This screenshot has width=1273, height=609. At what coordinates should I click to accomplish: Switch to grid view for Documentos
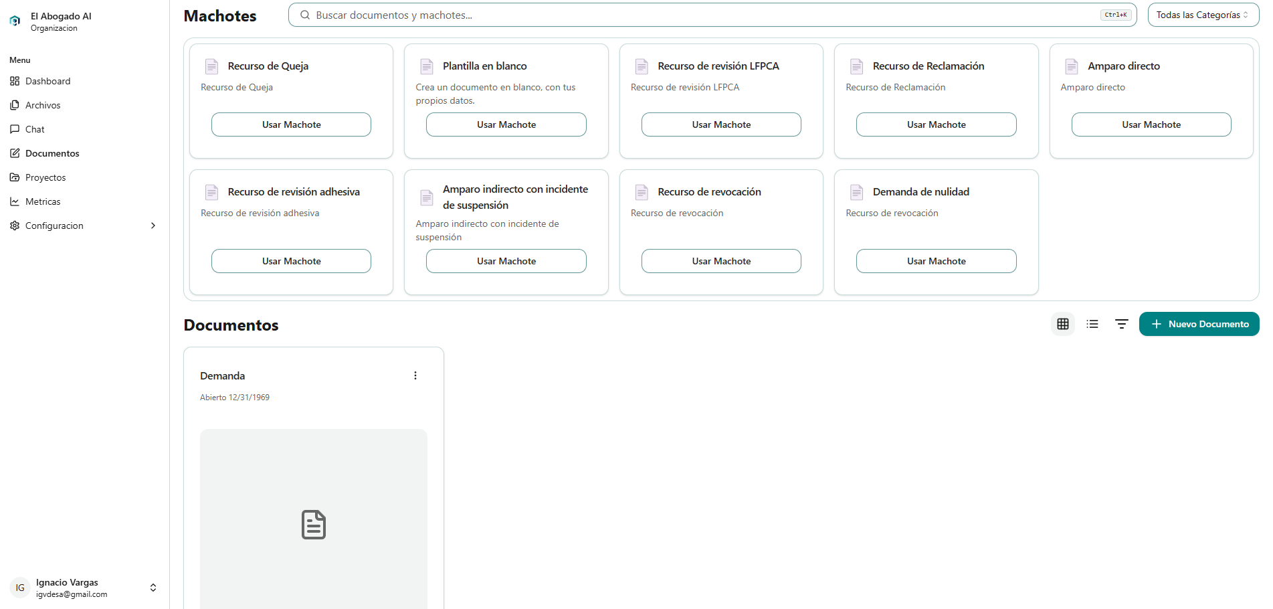point(1063,324)
